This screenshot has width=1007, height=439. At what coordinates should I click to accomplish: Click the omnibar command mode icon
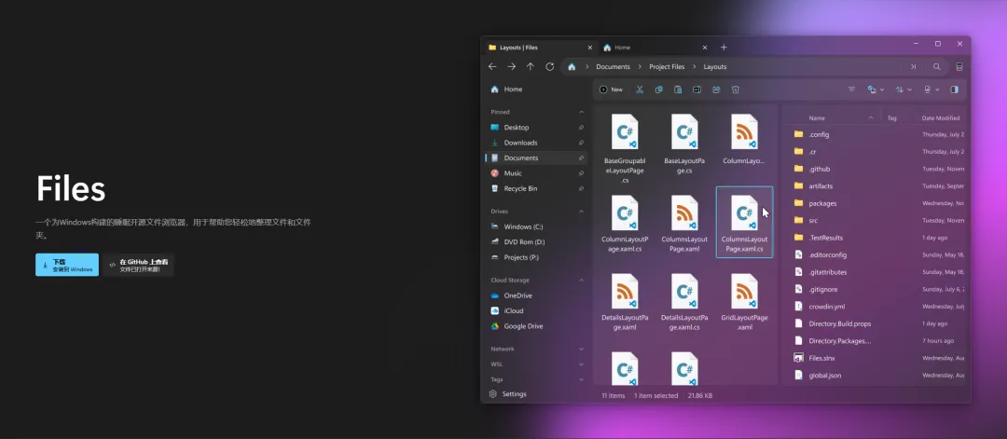click(x=913, y=67)
